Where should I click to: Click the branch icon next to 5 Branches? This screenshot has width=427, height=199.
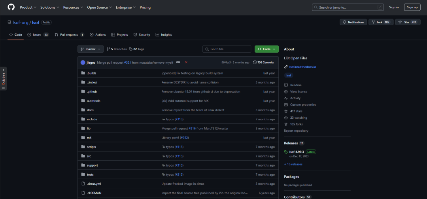[x=108, y=49]
